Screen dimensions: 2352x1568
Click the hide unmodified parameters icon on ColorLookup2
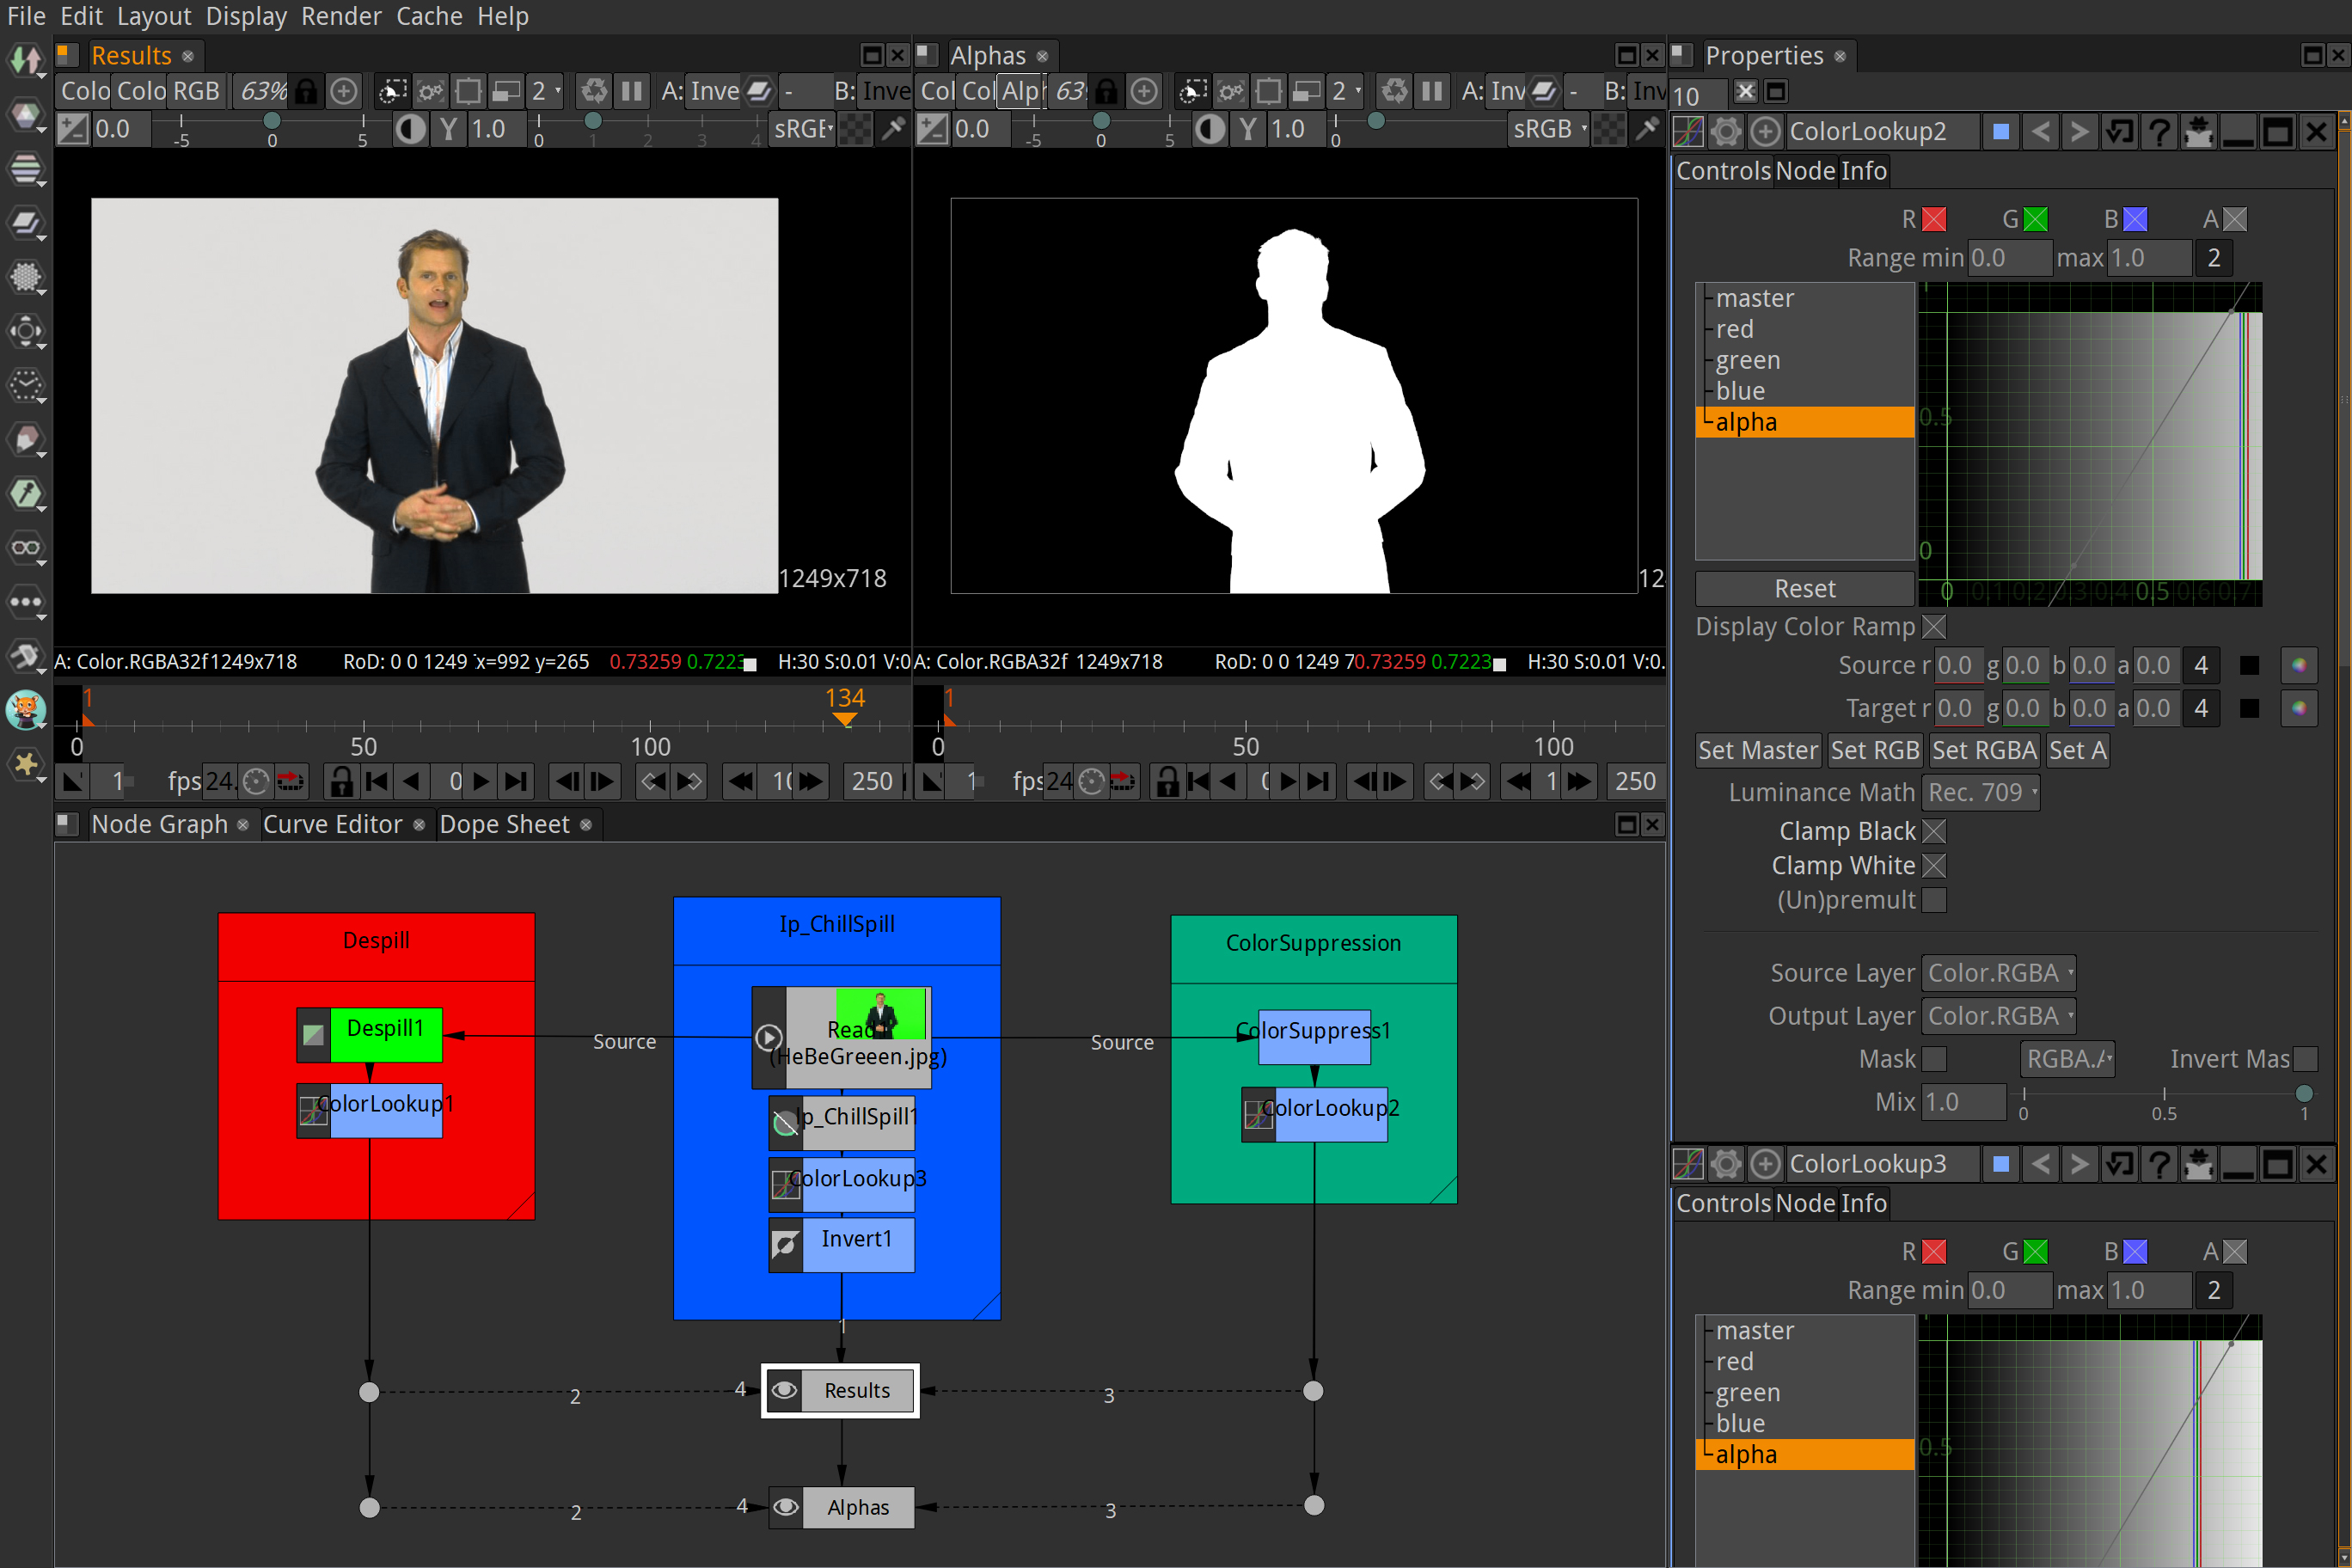[2198, 132]
